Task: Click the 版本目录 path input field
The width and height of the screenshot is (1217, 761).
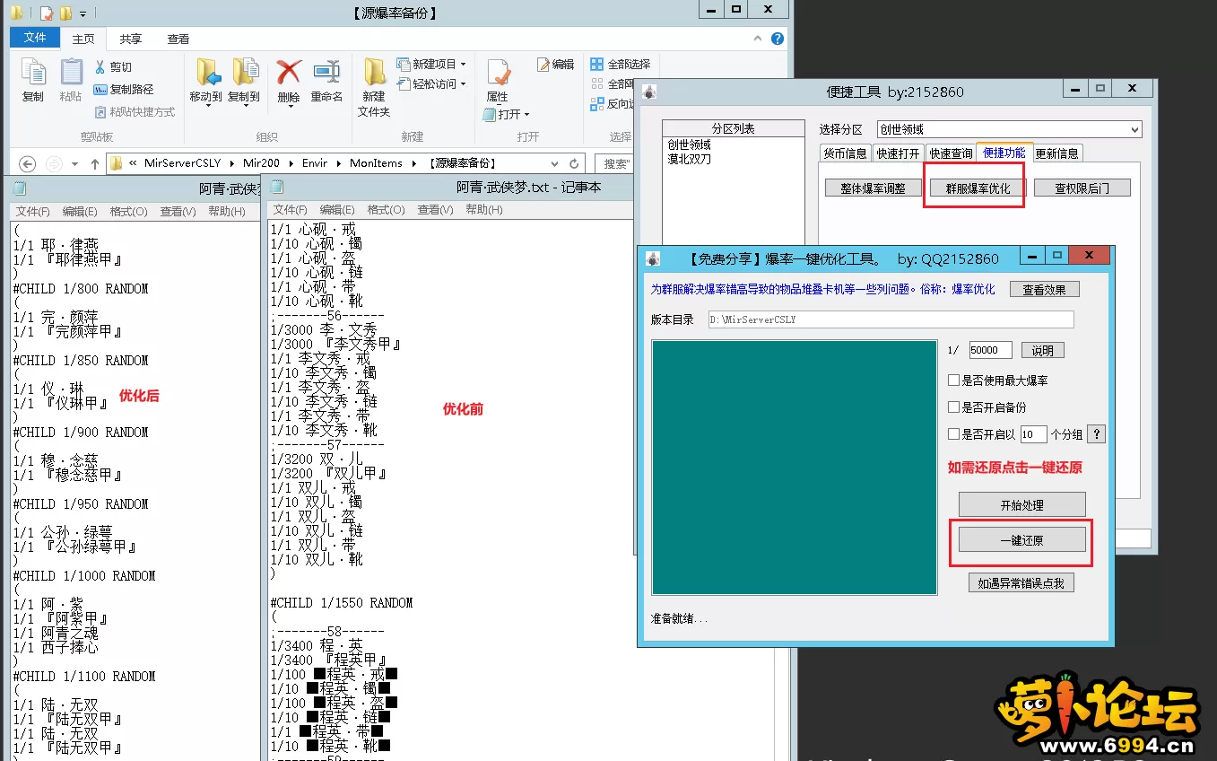Action: [891, 319]
